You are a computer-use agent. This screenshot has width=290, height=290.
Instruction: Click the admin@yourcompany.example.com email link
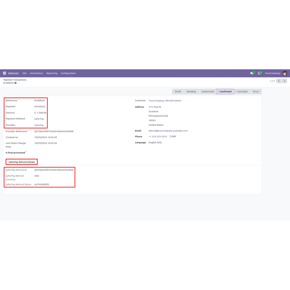coord(168,131)
